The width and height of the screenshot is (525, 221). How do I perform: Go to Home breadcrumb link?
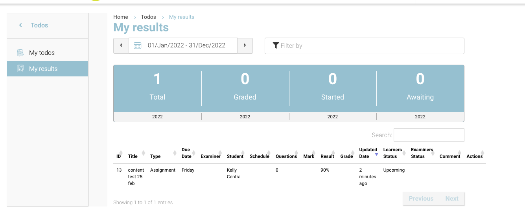tap(120, 17)
